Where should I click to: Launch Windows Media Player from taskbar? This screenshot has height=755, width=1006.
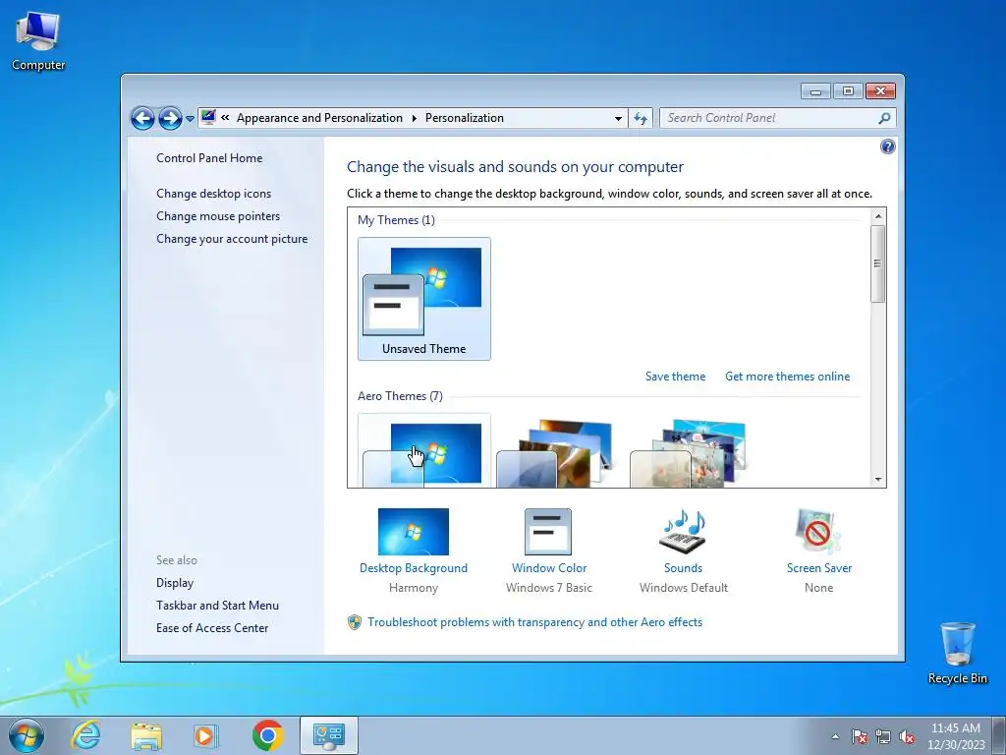coord(206,735)
